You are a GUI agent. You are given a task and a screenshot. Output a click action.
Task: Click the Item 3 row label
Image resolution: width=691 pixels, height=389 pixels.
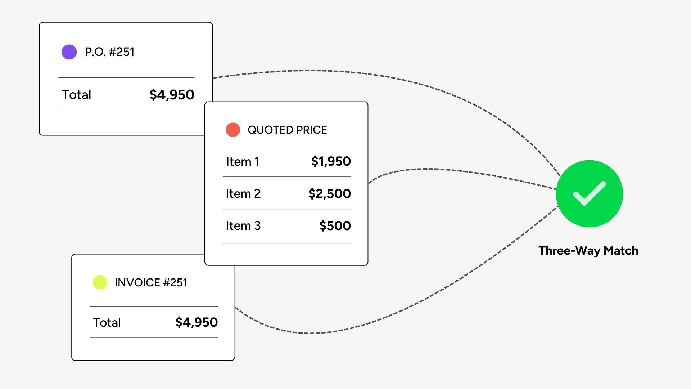(x=243, y=226)
